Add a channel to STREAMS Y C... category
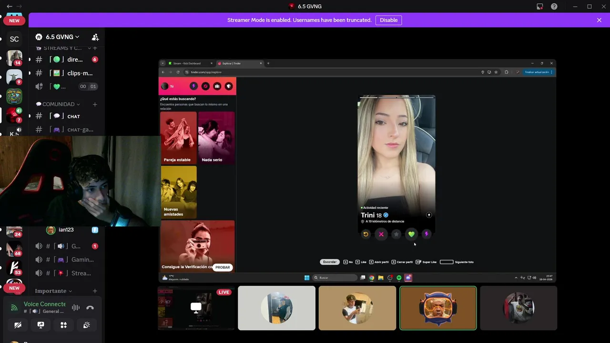Viewport: 610px width, 343px height. (x=95, y=48)
